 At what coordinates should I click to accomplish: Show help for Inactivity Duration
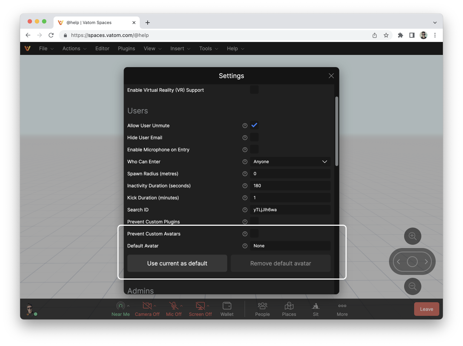[245, 186]
